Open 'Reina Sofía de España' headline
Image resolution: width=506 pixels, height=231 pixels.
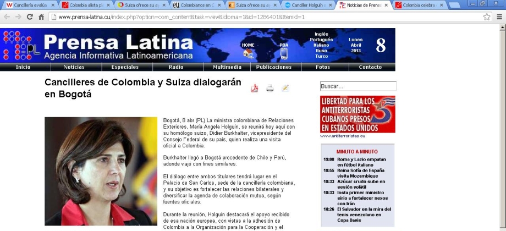point(361,173)
